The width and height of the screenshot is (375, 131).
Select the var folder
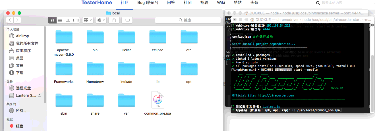126,100
